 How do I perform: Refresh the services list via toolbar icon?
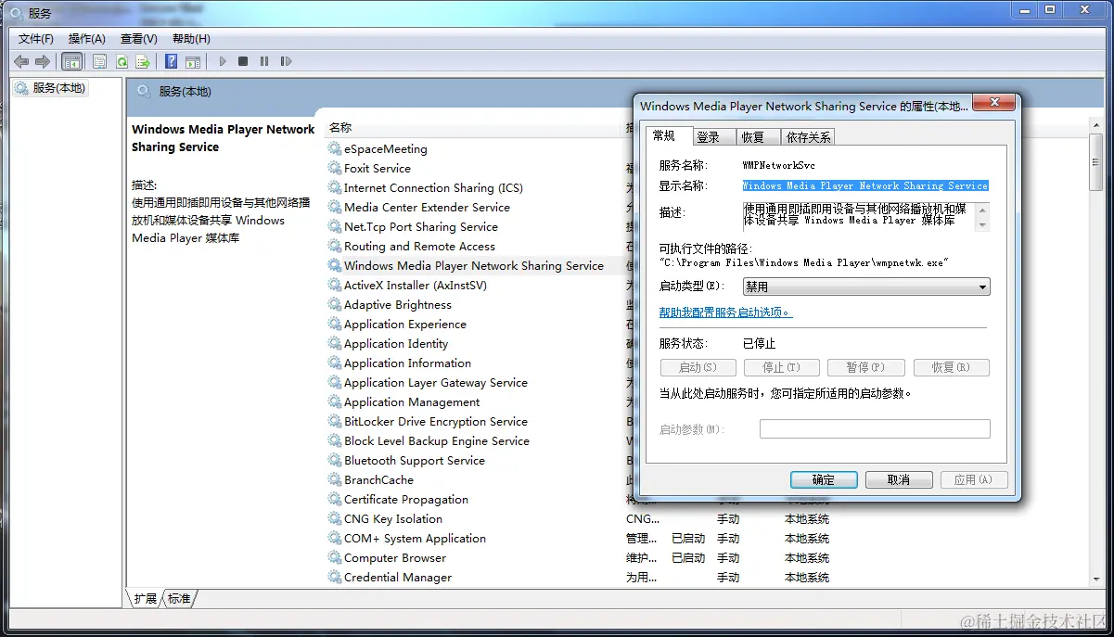click(x=122, y=61)
